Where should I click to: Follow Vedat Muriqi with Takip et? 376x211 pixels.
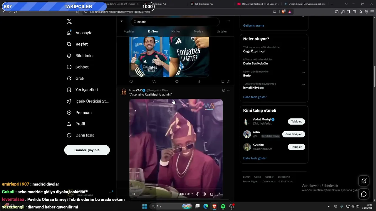tap(296, 122)
